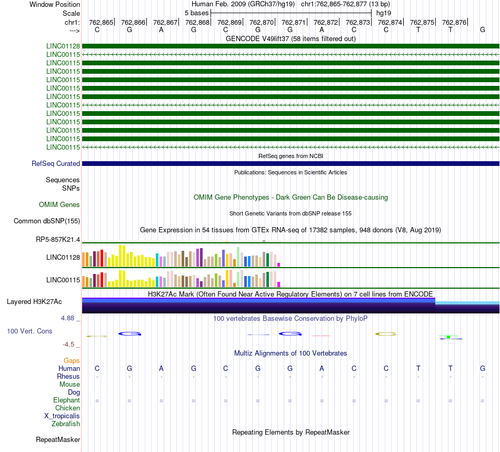Open Short Genetic Variants from dbSNP title

291,213
